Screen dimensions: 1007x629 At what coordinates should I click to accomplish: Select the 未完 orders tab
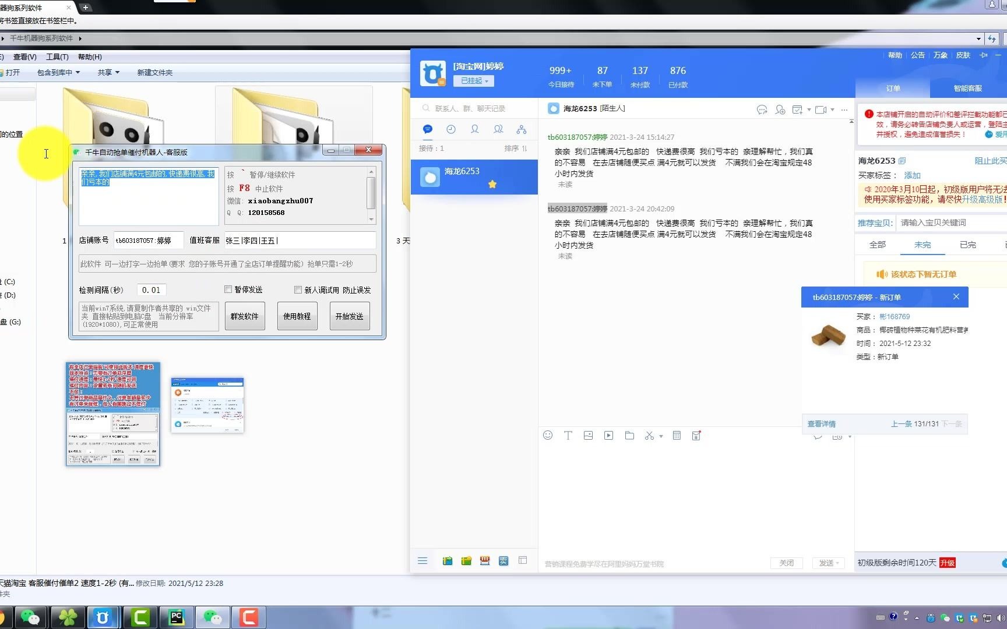[923, 245]
